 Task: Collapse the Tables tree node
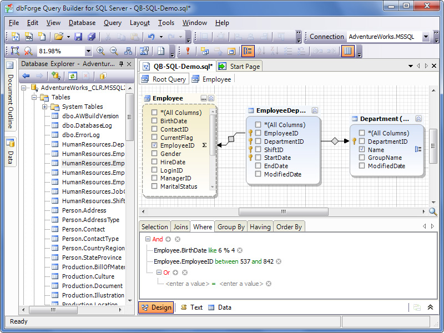coord(34,97)
